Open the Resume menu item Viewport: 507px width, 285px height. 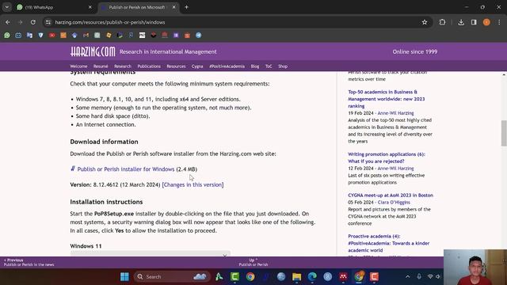pos(101,66)
